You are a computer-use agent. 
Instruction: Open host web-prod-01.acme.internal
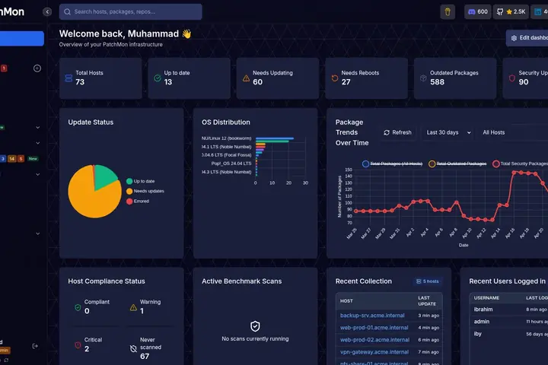click(374, 328)
